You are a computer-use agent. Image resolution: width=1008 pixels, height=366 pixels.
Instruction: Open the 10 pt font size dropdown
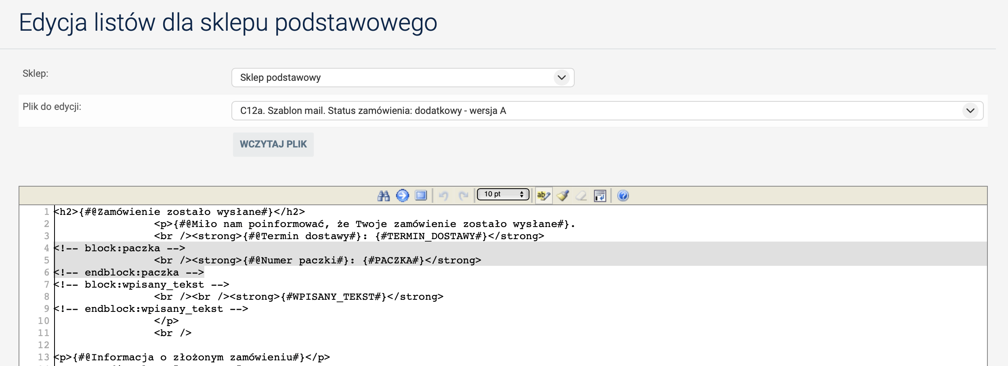pyautogui.click(x=503, y=194)
